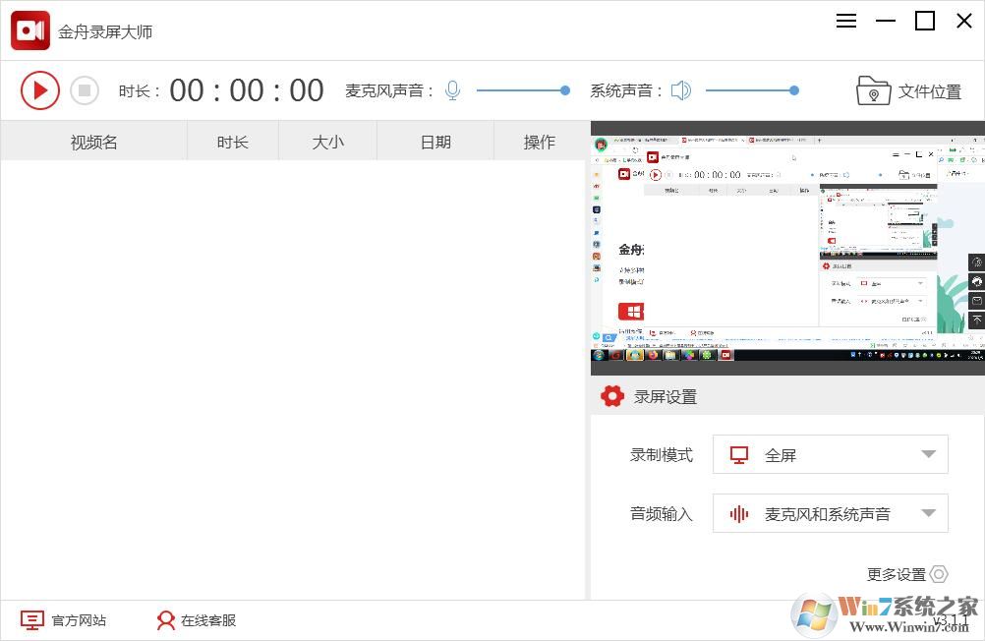The width and height of the screenshot is (985, 641).
Task: Click the stop recording button
Action: tap(85, 90)
